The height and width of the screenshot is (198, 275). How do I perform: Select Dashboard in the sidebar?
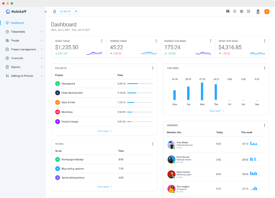[x=17, y=23]
